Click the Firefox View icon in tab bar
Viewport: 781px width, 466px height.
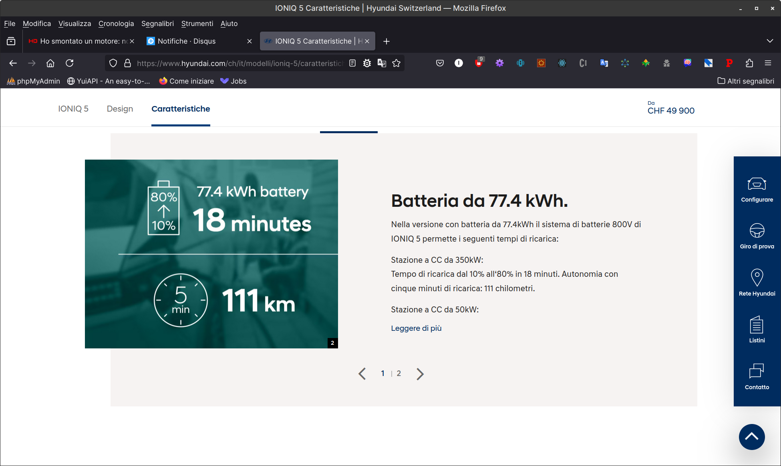11,41
